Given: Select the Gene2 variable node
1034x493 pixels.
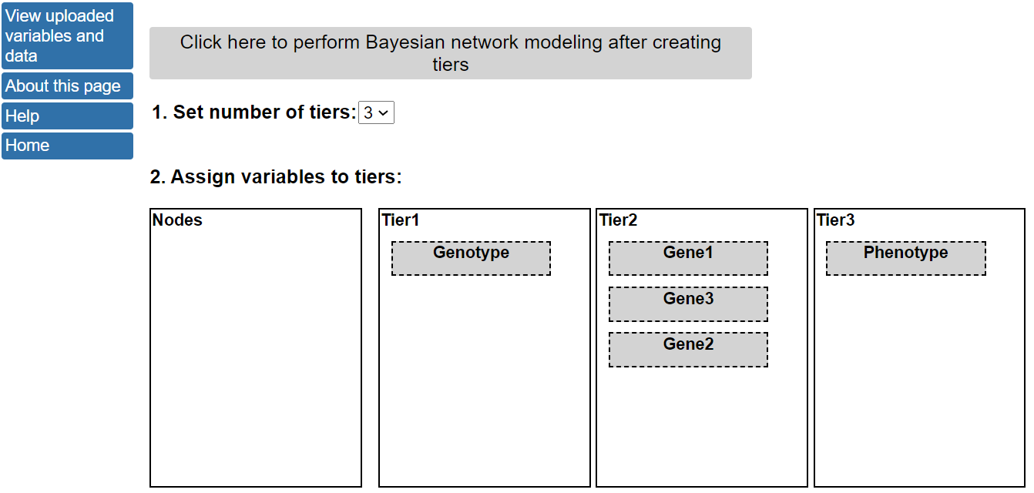Looking at the screenshot, I should pos(688,350).
